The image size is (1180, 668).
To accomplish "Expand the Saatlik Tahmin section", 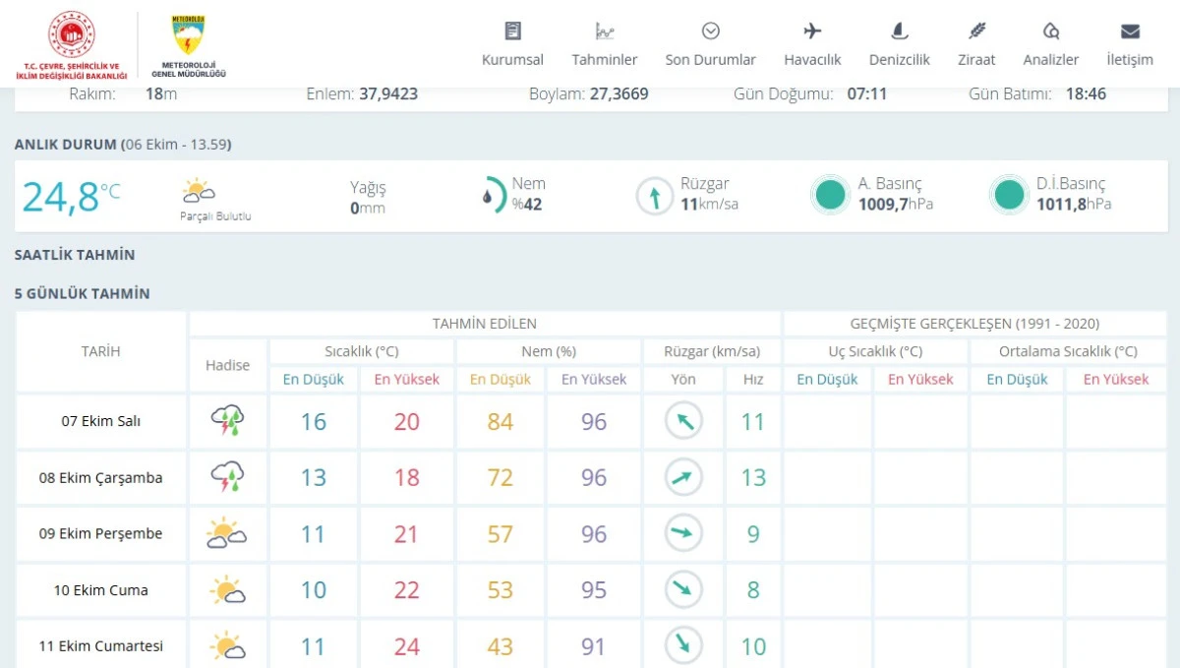I will (75, 255).
